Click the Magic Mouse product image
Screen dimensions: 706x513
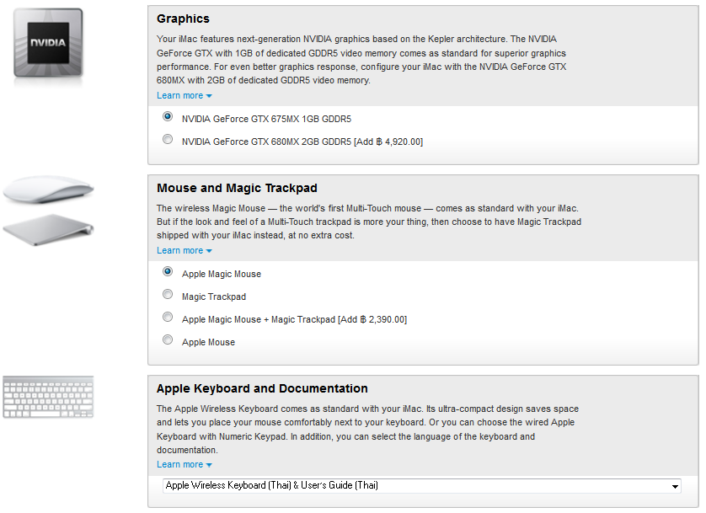click(x=47, y=191)
